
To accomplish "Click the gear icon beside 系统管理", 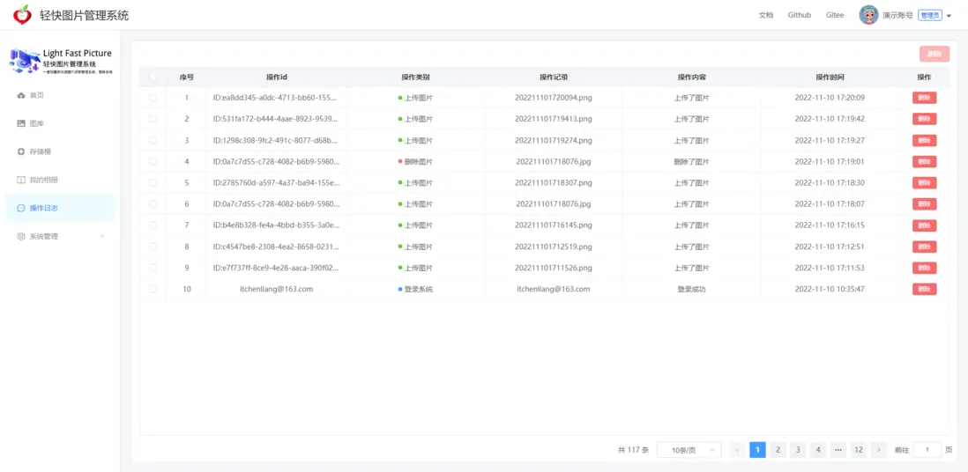I will [x=21, y=236].
